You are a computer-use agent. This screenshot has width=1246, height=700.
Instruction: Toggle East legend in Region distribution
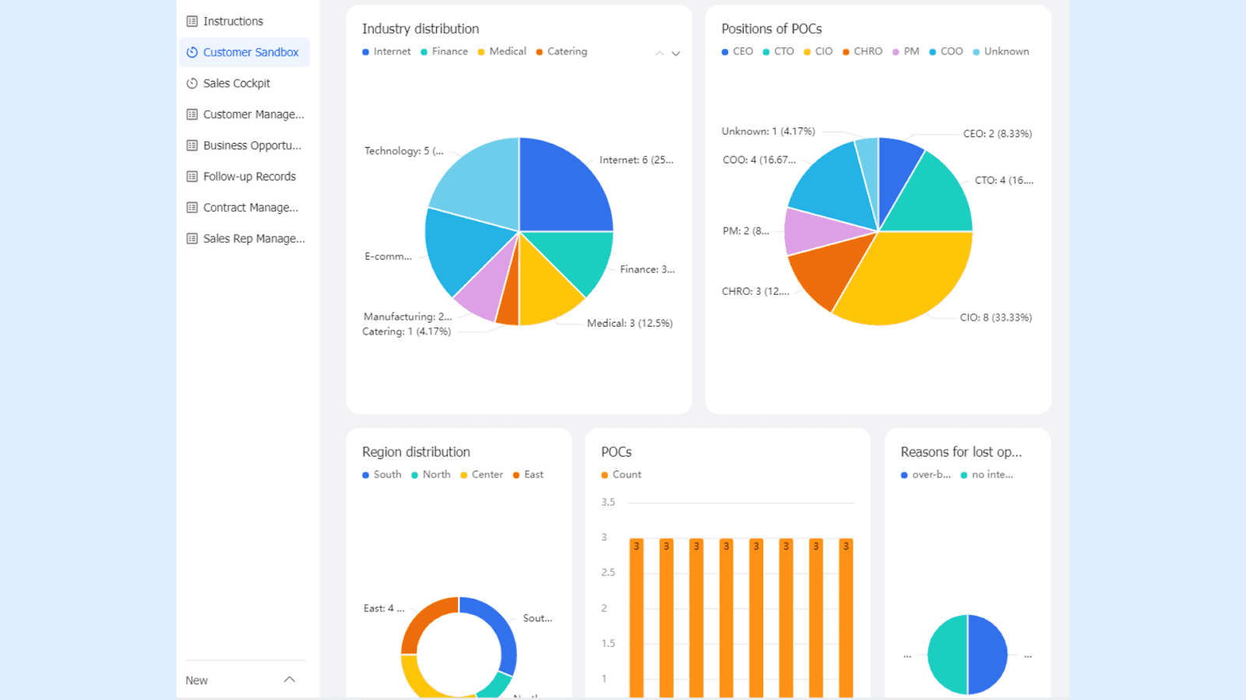coord(528,474)
